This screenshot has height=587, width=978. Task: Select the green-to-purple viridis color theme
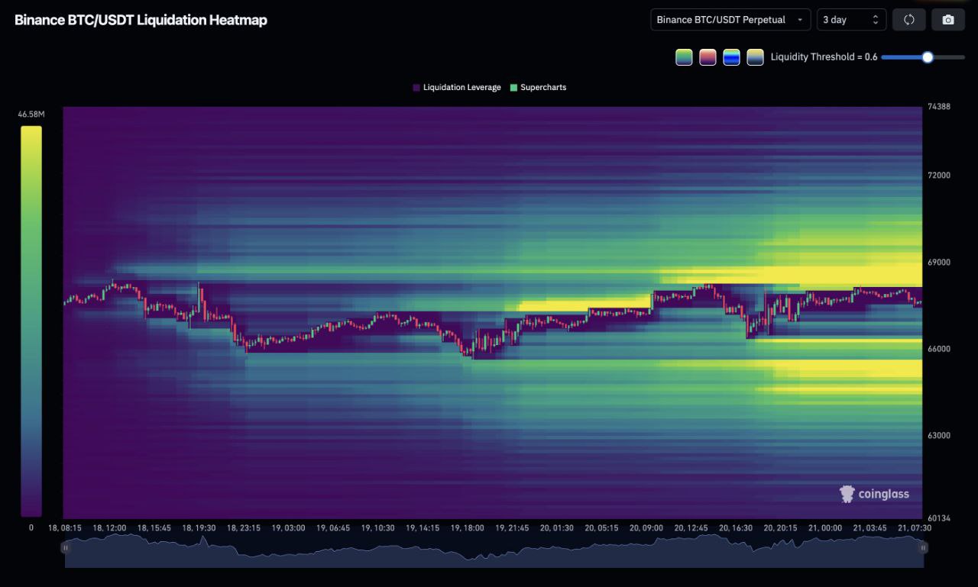684,57
